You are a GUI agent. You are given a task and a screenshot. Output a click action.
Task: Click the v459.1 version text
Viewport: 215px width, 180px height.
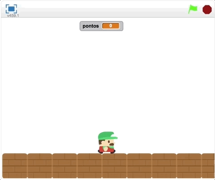coord(13,16)
